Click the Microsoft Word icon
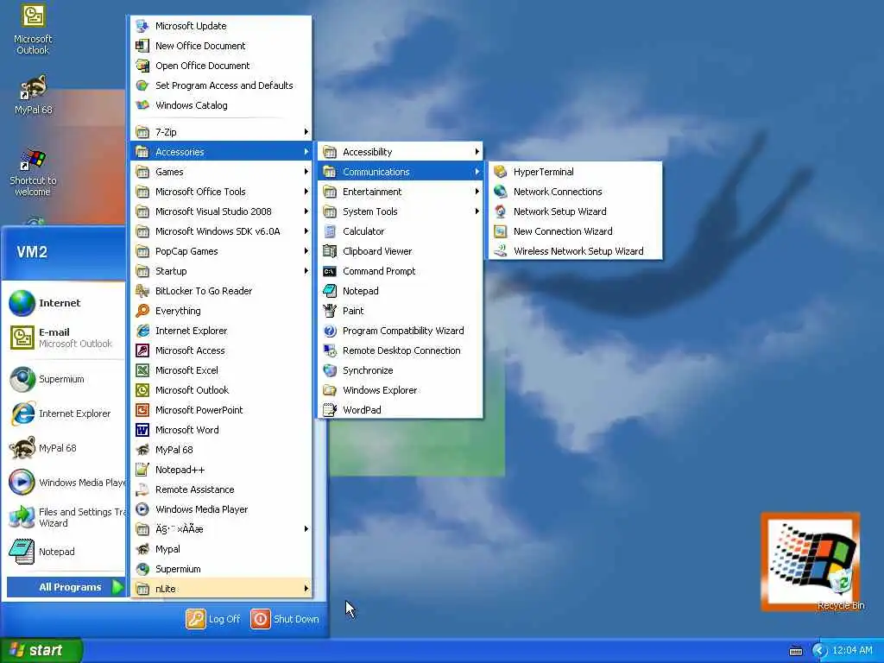This screenshot has width=884, height=663. 142,430
